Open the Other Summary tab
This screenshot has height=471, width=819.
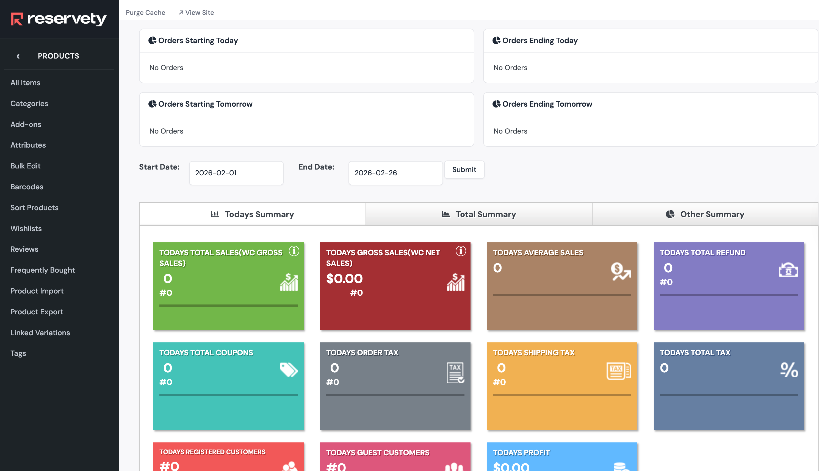point(705,214)
